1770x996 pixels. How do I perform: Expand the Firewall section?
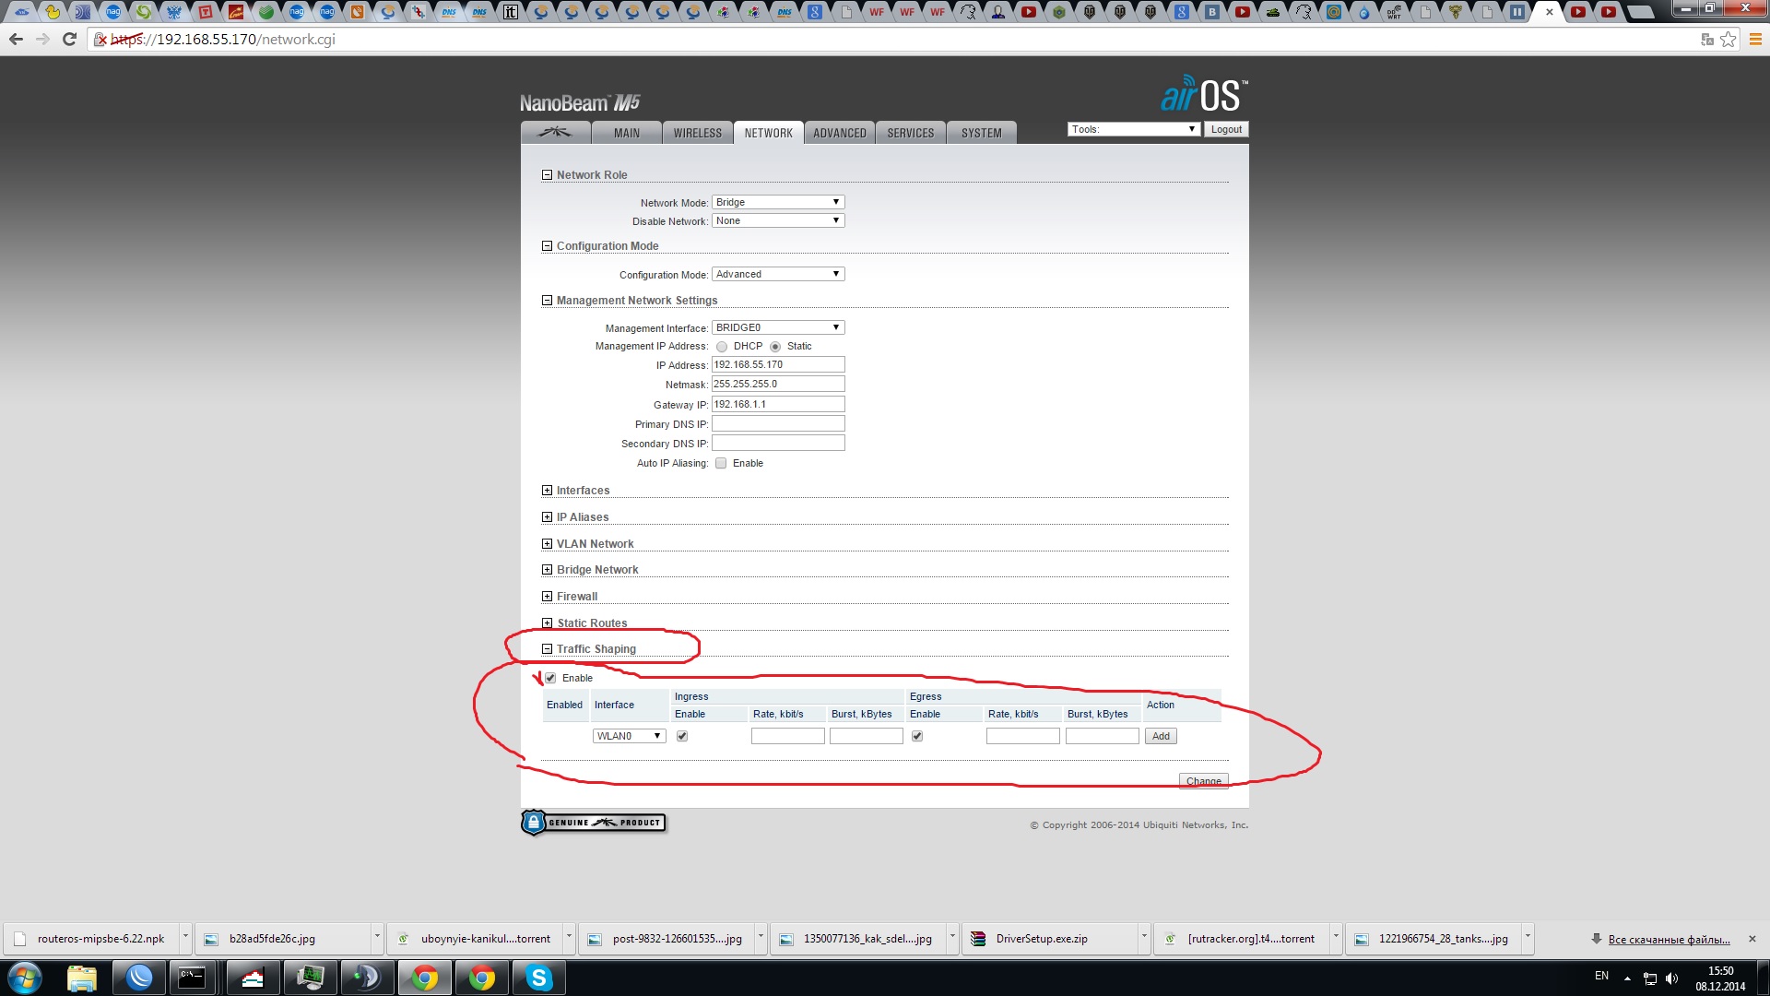click(547, 597)
